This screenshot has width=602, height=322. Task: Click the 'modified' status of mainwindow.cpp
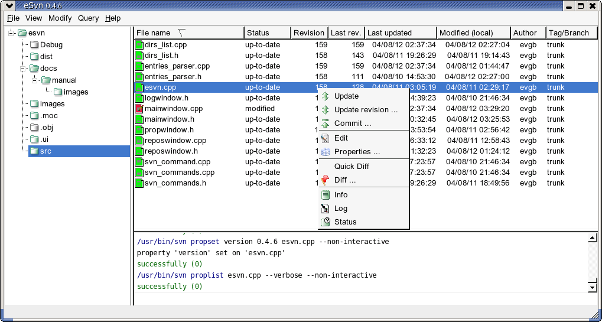260,109
